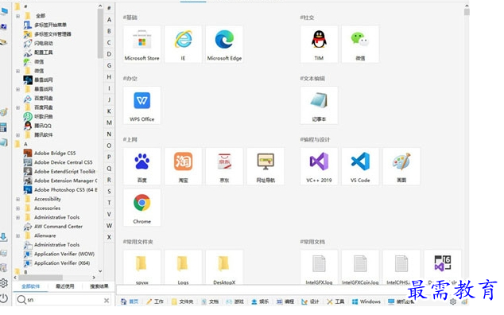Click the tree panel vertical scrollbar thumb
Screen dimensions: 504x315
(x=100, y=33)
